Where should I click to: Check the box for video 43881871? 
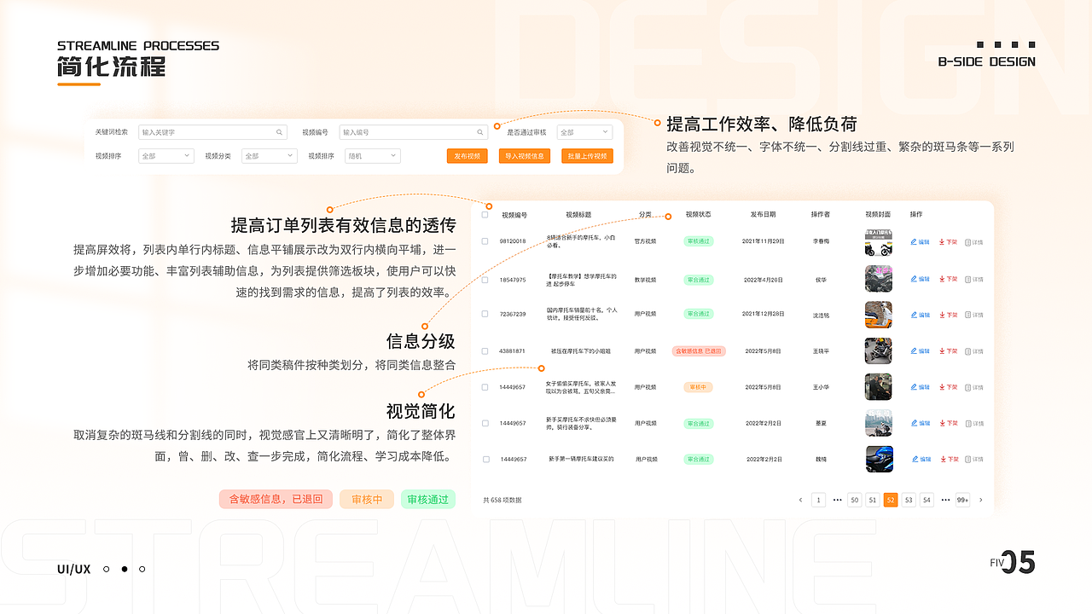point(485,350)
